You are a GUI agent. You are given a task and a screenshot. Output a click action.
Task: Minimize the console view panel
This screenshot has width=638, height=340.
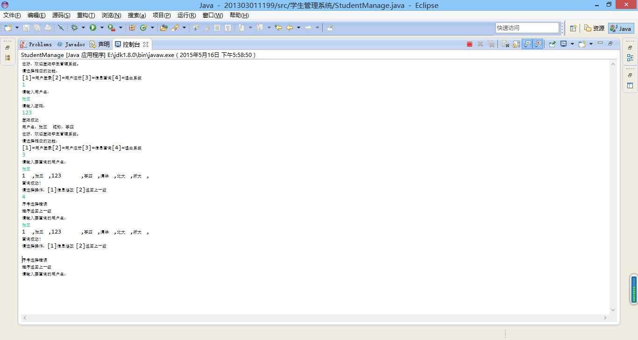click(x=600, y=43)
